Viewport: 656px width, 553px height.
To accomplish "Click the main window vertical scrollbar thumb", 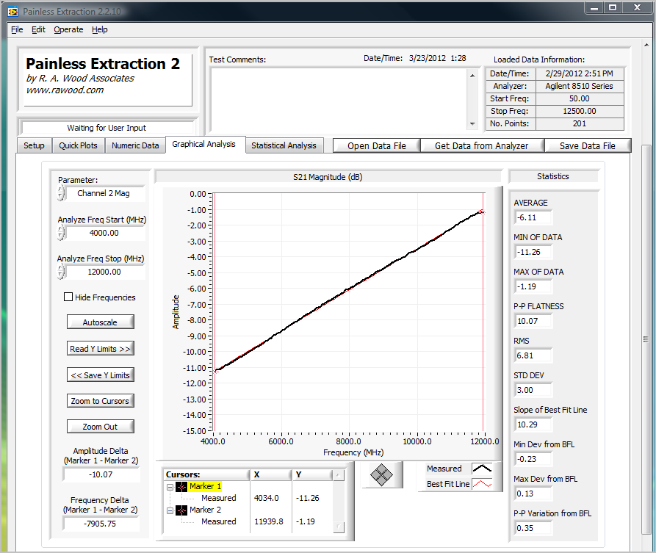I will pyautogui.click(x=646, y=340).
